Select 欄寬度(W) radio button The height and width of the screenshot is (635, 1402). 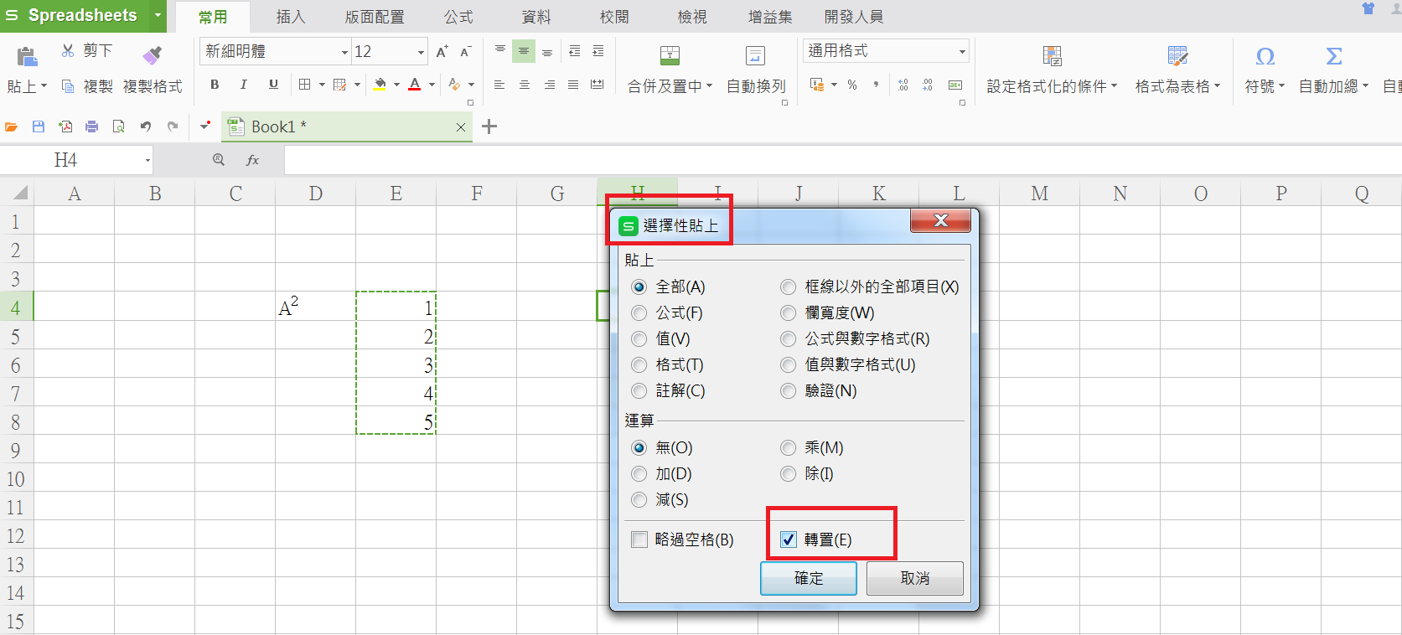(789, 313)
